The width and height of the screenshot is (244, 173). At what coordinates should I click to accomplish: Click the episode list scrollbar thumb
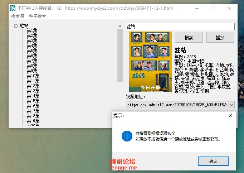pyautogui.click(x=120, y=56)
